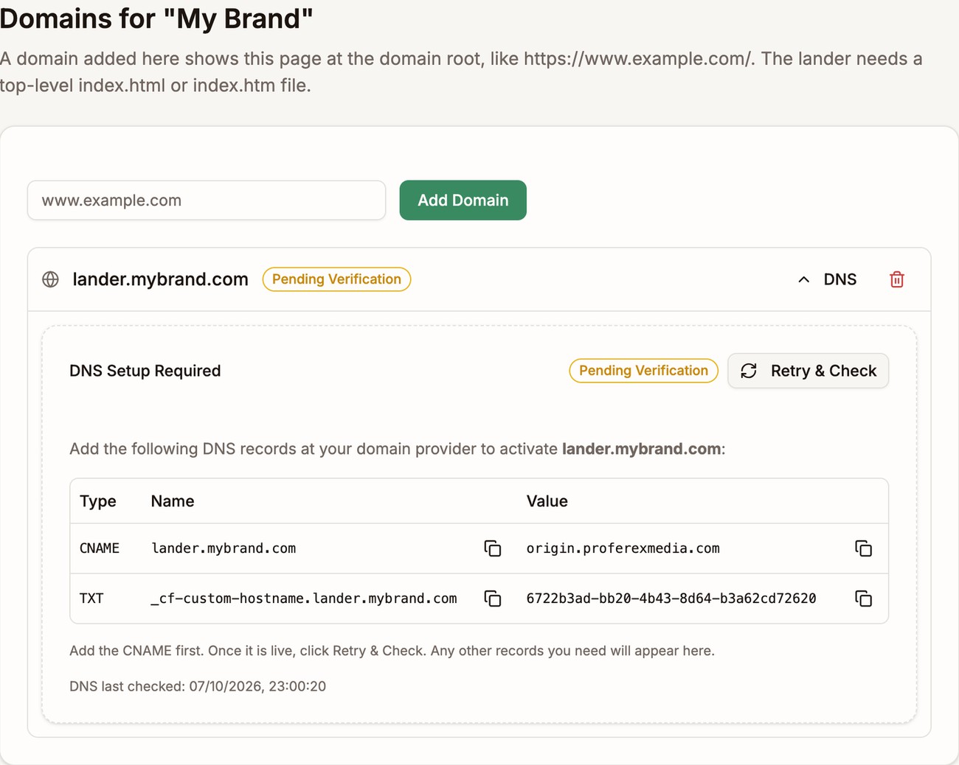This screenshot has height=765, width=959.
Task: Copy the CNAME value origin.proferexmedia.com
Action: point(863,548)
